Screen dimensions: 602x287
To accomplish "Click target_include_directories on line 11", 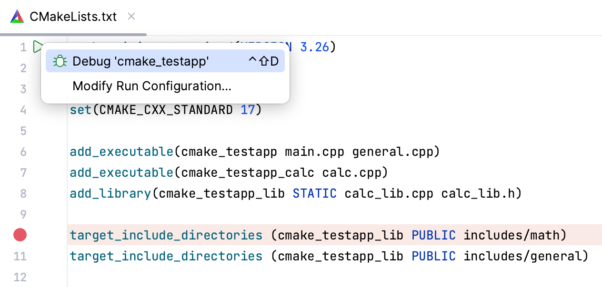I will [166, 256].
